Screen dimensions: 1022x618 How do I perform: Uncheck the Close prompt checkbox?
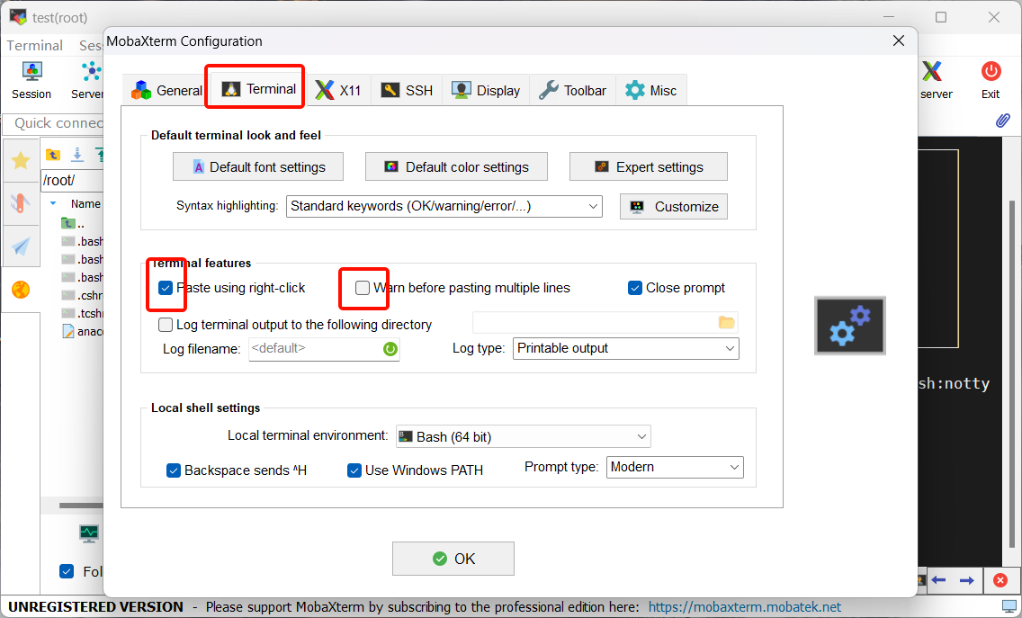coord(635,288)
